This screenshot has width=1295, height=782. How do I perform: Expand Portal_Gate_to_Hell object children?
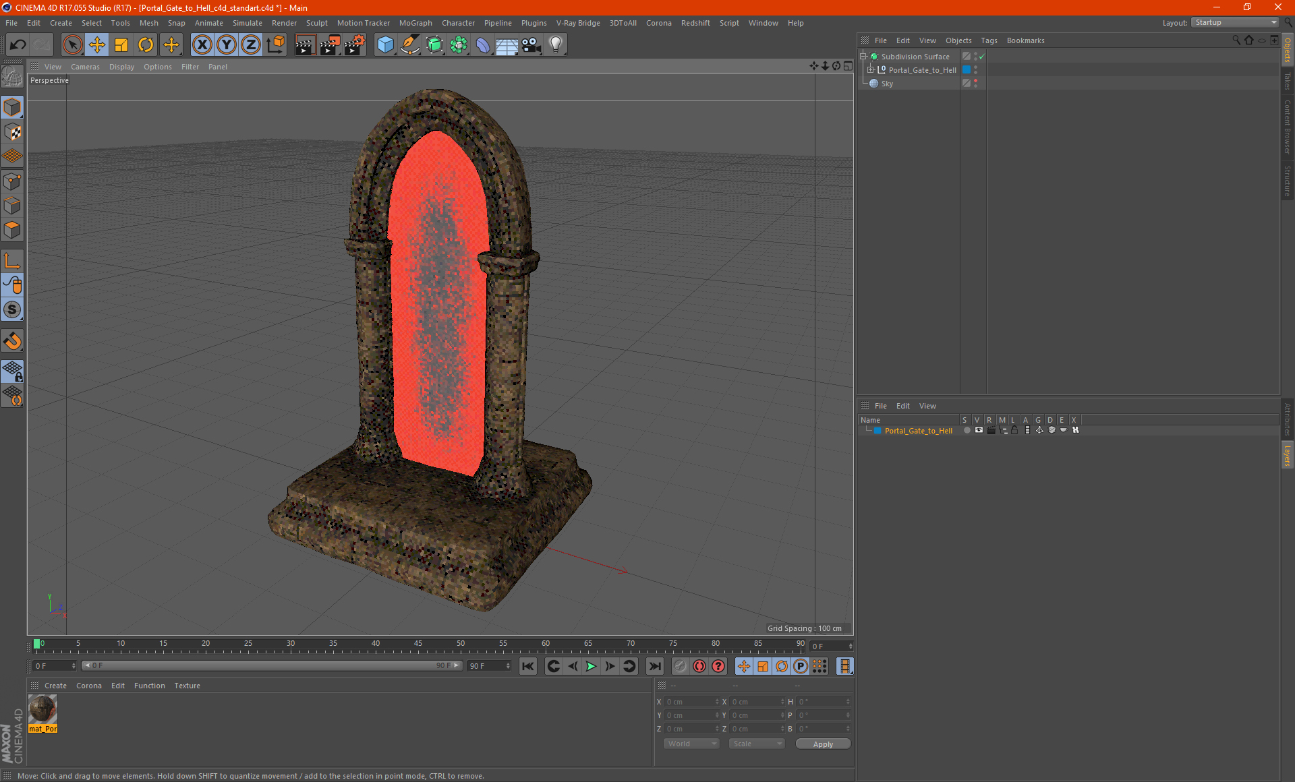pos(871,70)
